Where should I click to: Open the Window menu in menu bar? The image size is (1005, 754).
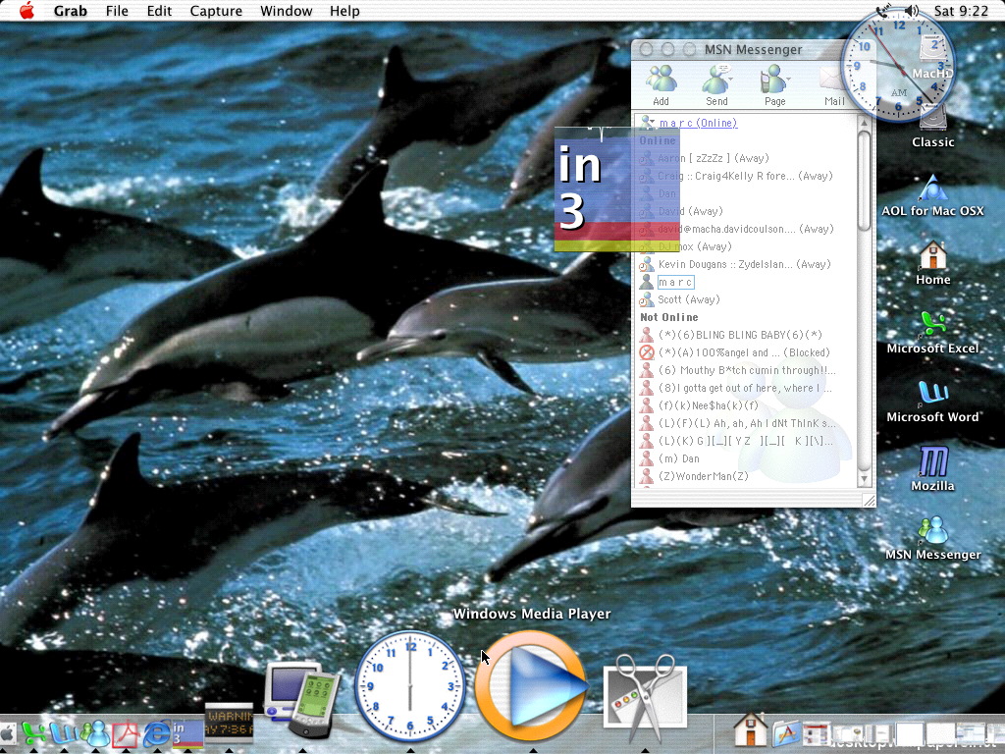click(287, 11)
